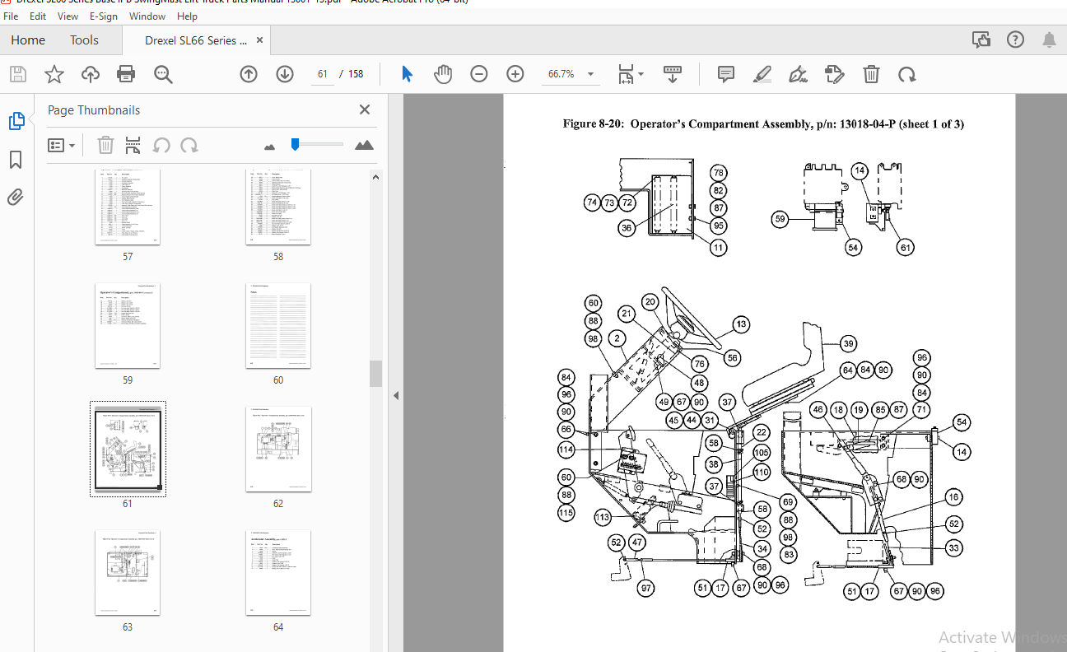The width and height of the screenshot is (1067, 652).
Task: Expand the fit page tool dropdown arrow
Action: (x=641, y=74)
